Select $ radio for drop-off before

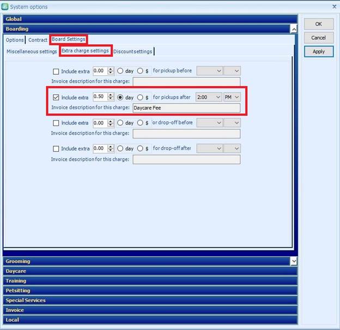coord(140,123)
